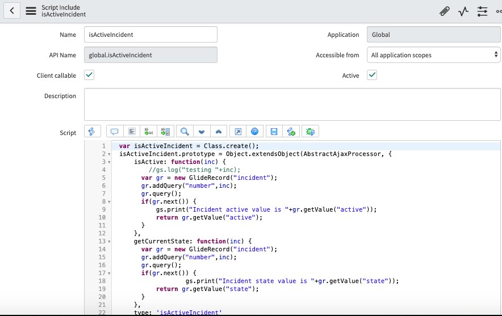Click inside the Description text area
The height and width of the screenshot is (316, 502).
coord(292,104)
